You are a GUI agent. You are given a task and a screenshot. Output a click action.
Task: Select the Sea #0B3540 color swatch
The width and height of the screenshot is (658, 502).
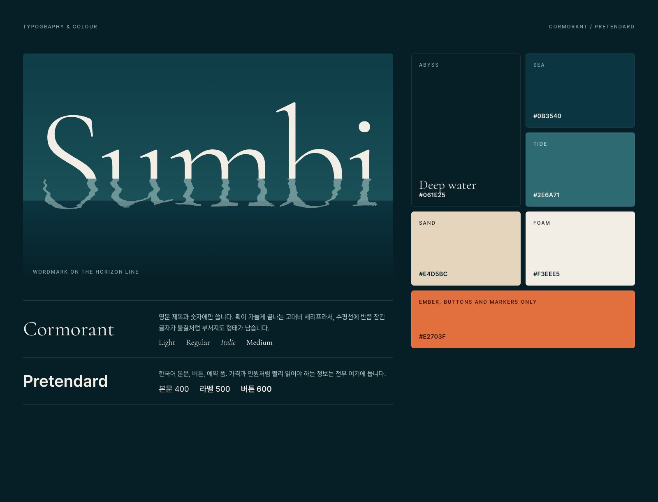pyautogui.click(x=580, y=91)
